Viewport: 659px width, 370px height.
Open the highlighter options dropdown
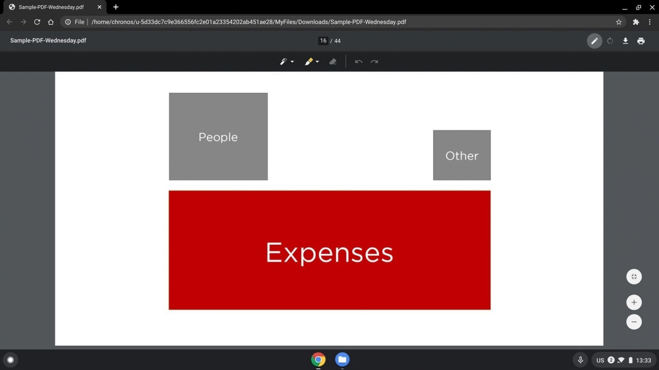[316, 61]
